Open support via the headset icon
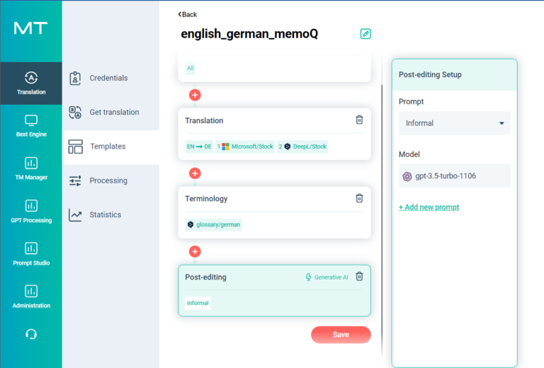 pos(31,334)
